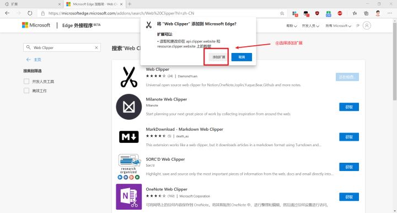Clear the Web Clipper search text
Screen dimensions: 397x213
[96, 47]
